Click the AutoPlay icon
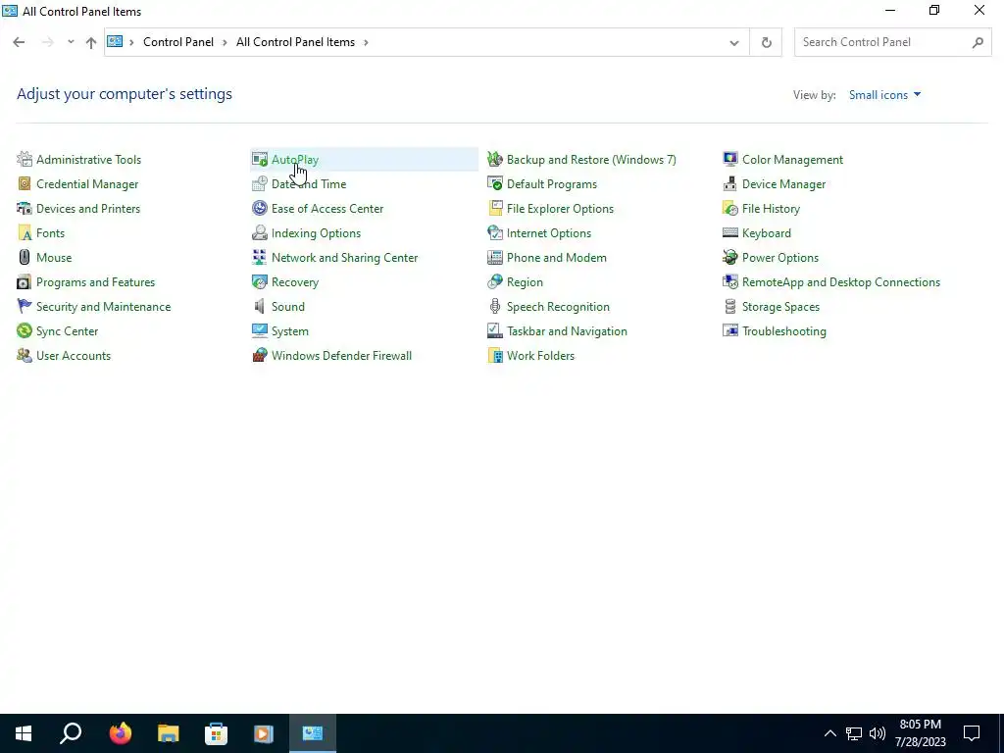Image resolution: width=1004 pixels, height=753 pixels. (259, 159)
